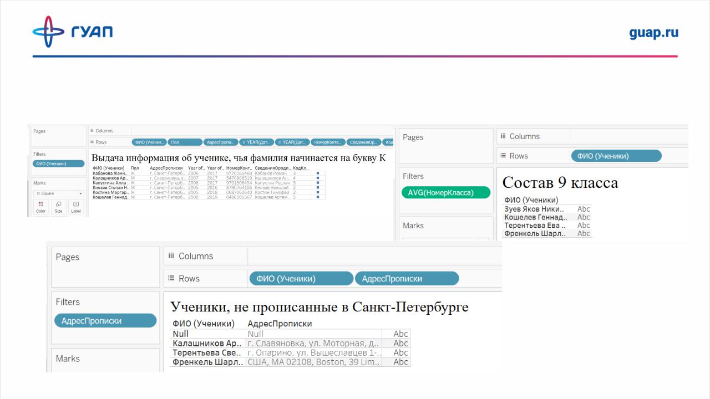Image resolution: width=710 pixels, height=399 pixels.
Task: Click the Columns shelf icon above Состав 9 класса
Action: [503, 136]
